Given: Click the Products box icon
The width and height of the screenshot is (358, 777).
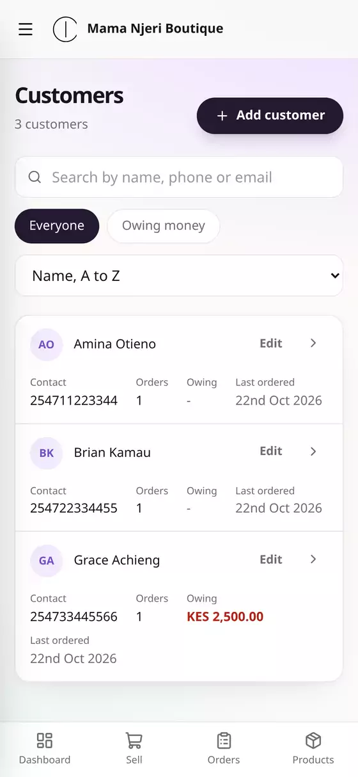Looking at the screenshot, I should point(313,741).
